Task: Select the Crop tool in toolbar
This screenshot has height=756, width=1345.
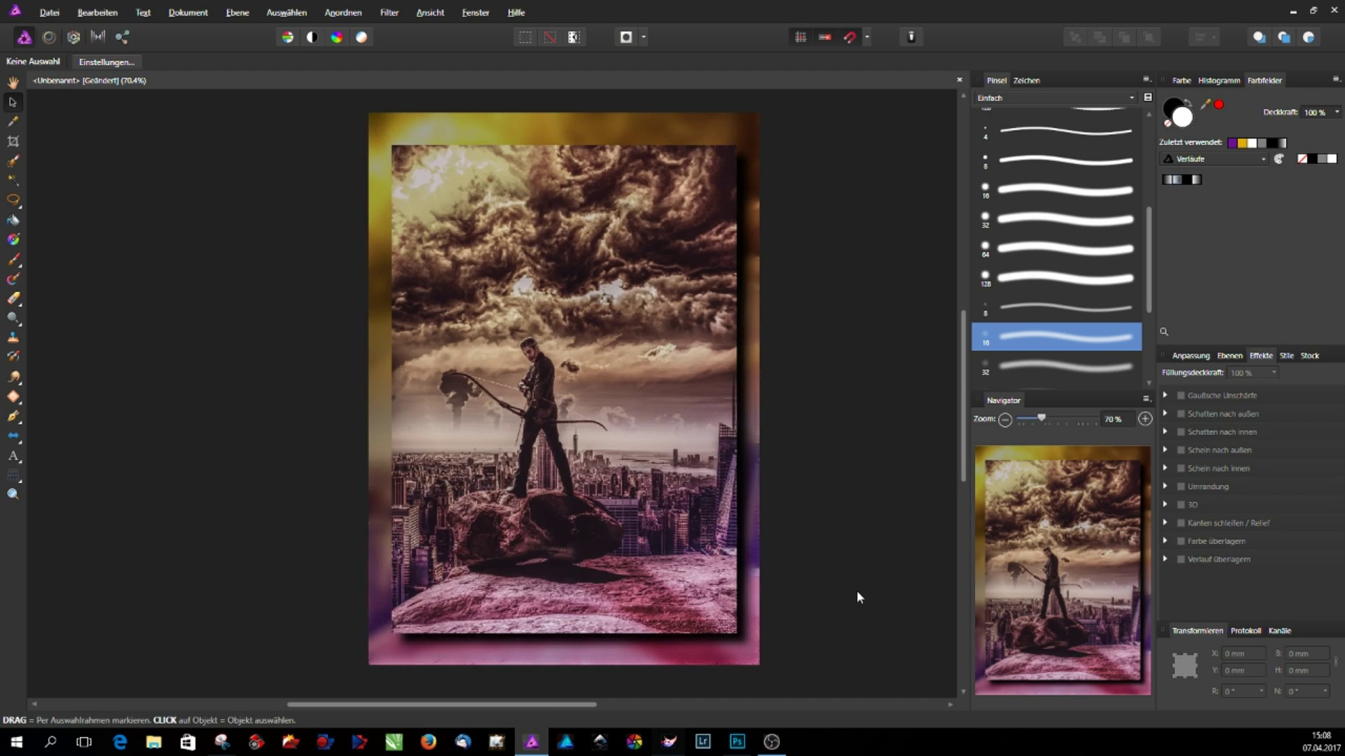Action: click(13, 141)
